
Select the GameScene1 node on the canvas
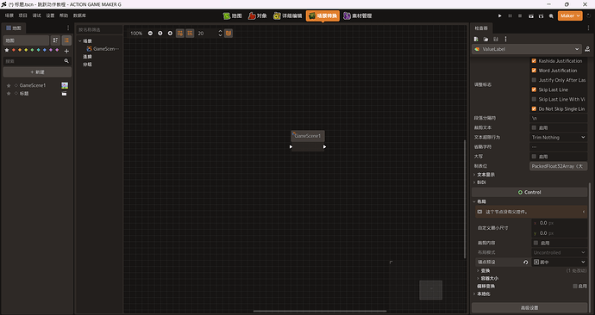pos(308,136)
